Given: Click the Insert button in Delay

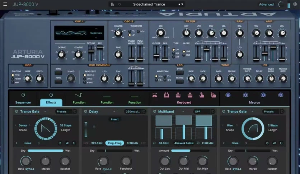Looking at the screenshot, I should pyautogui.click(x=114, y=119).
